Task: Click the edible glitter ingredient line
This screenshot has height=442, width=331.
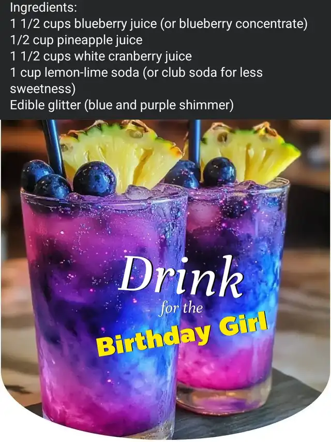Action: tap(122, 105)
